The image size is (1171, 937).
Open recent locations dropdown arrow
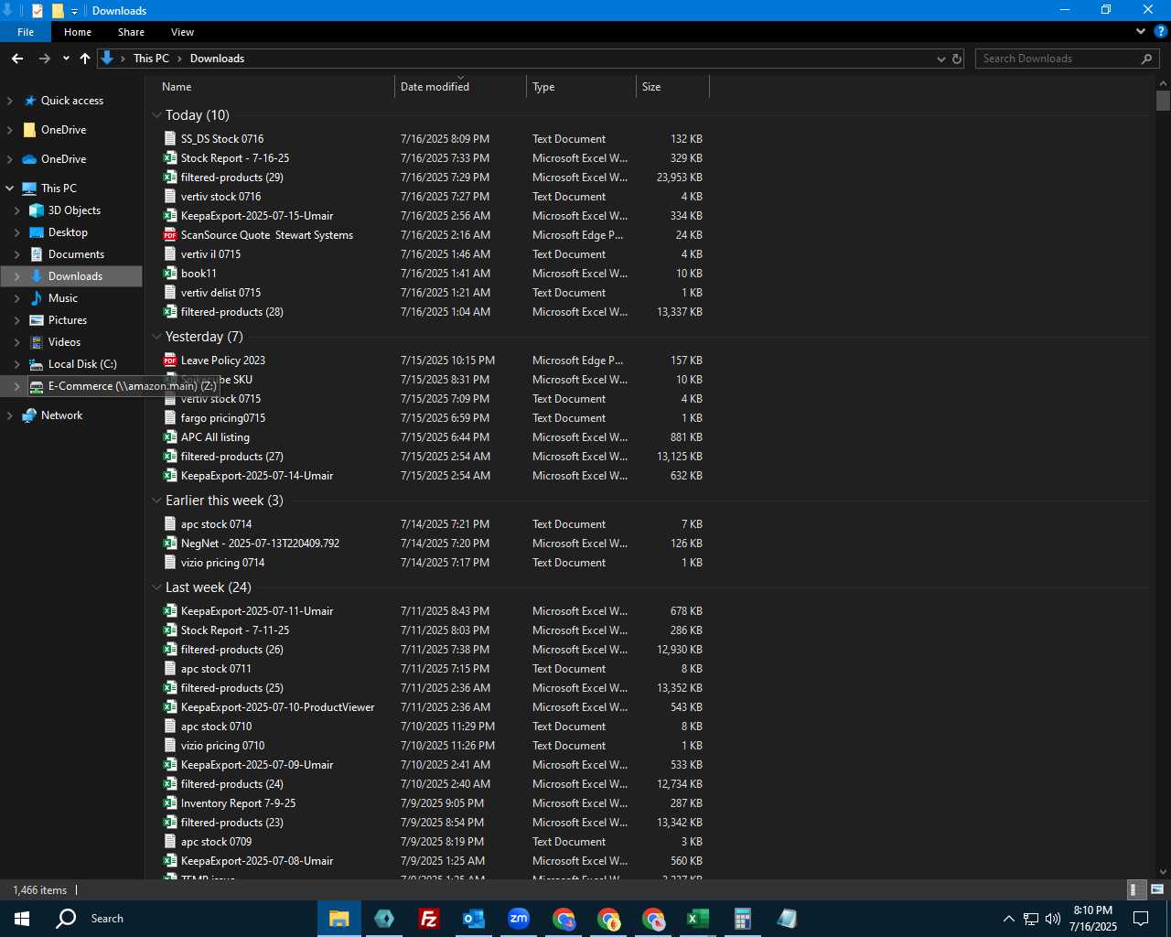[66, 59]
